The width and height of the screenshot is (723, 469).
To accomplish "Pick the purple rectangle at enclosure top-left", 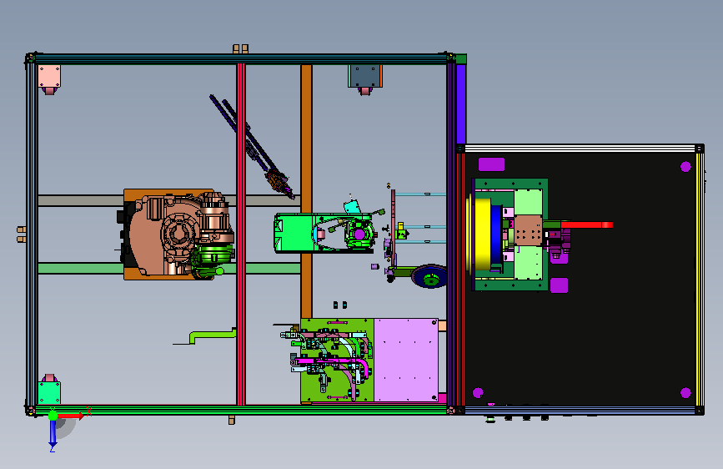I will [491, 164].
